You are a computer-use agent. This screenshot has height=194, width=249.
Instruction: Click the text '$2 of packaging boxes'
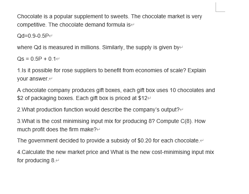pos(45,98)
